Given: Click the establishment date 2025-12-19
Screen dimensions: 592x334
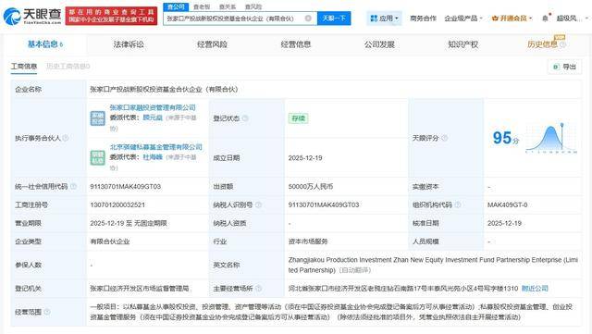Looking at the screenshot, I should point(305,158).
